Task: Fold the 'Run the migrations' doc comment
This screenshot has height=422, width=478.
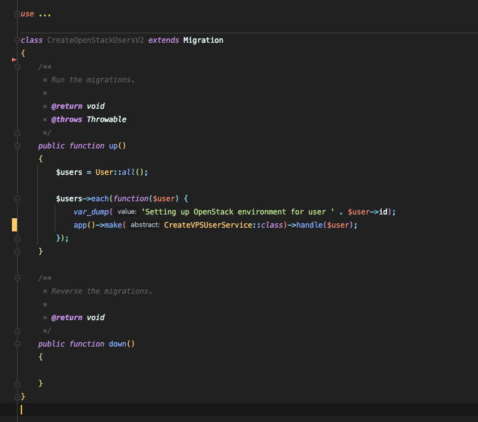Action: click(x=17, y=67)
